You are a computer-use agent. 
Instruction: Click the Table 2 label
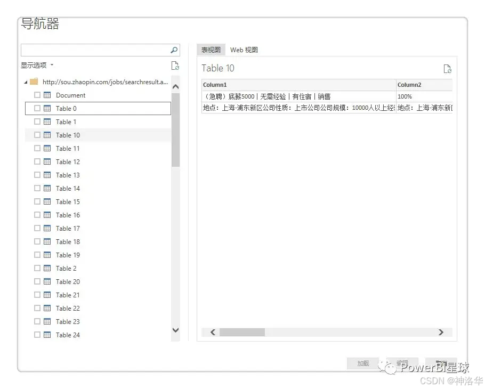66,268
